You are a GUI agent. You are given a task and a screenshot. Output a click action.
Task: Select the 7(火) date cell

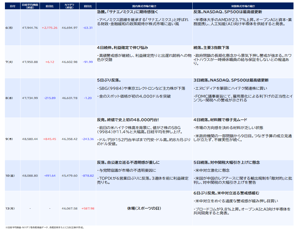pyautogui.click(x=9, y=62)
